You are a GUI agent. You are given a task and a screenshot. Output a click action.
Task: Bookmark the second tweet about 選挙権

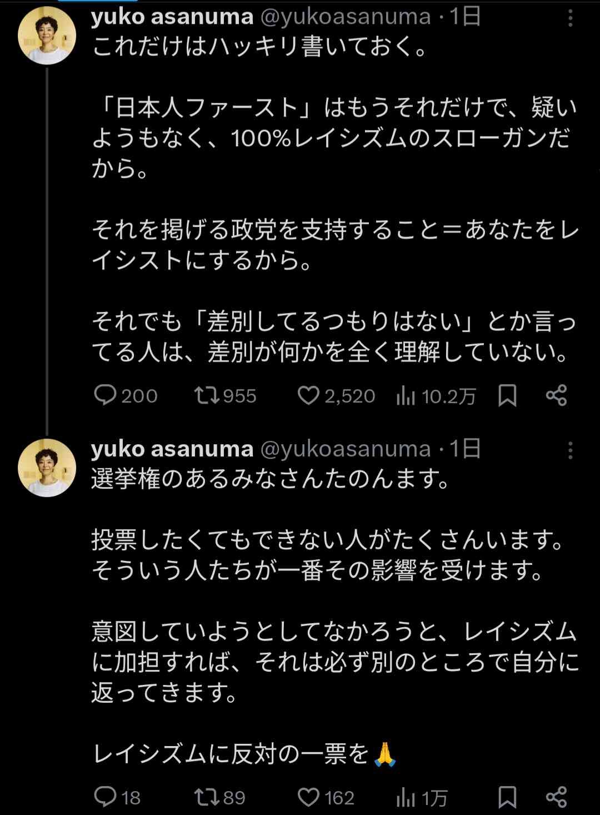[507, 797]
